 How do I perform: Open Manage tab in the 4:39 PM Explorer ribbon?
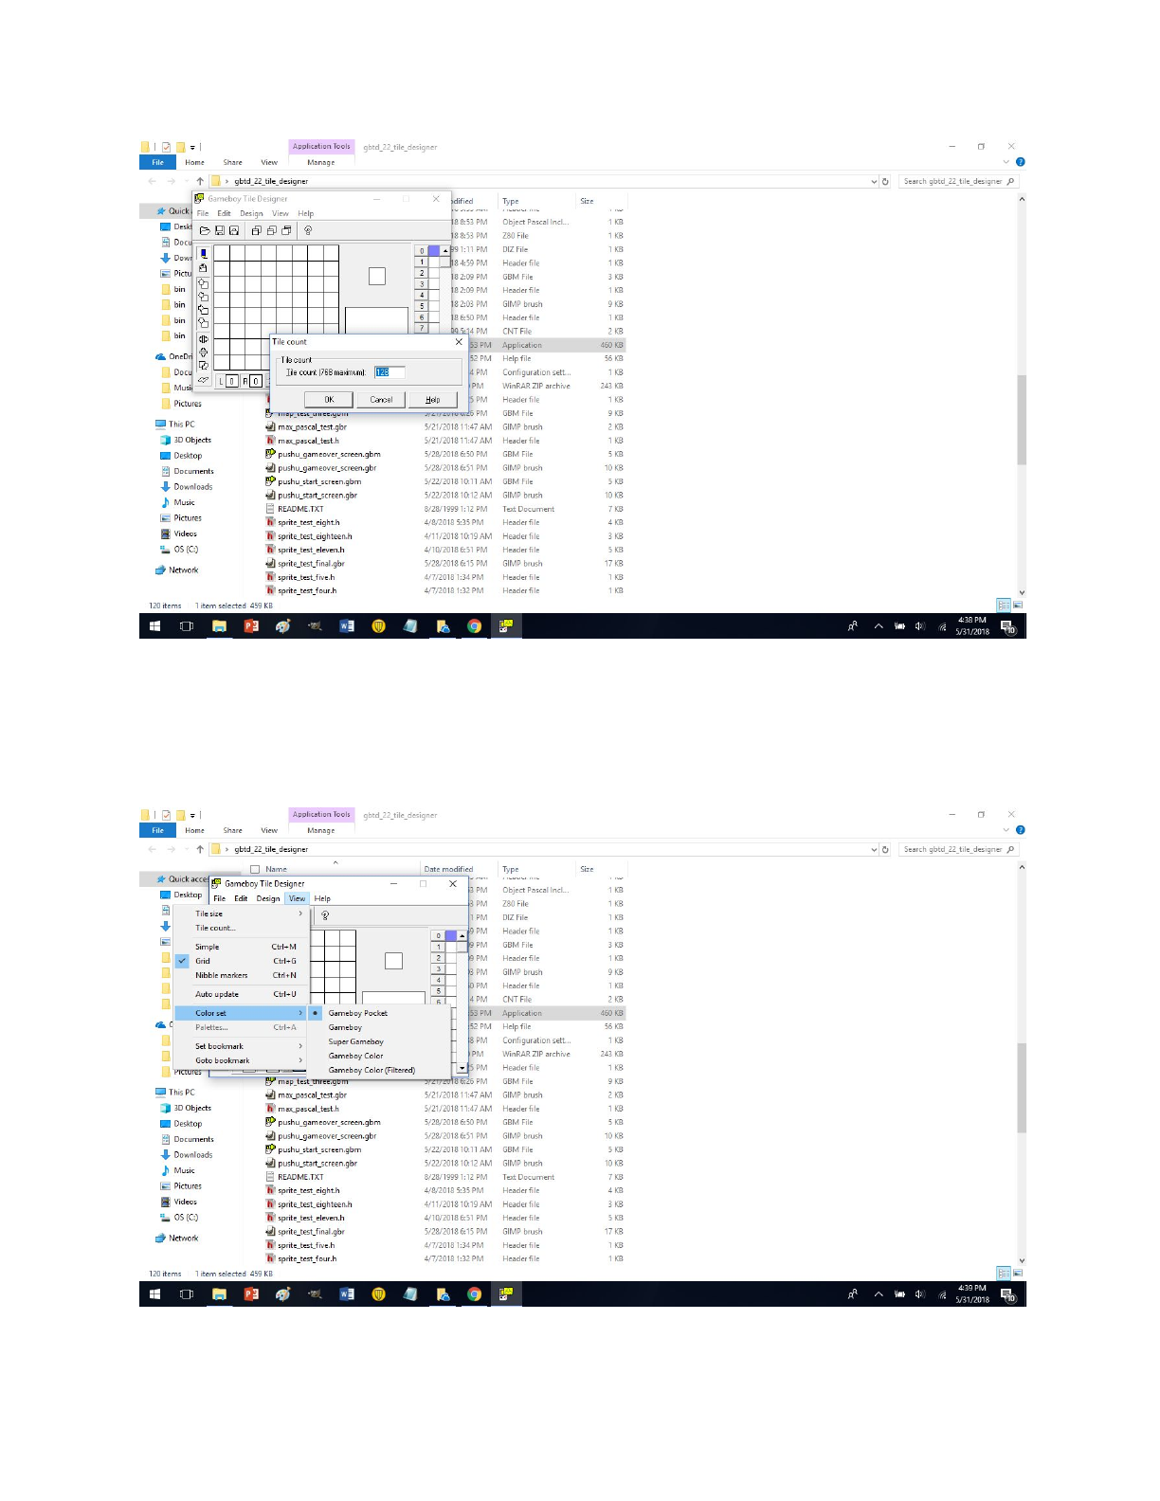click(x=320, y=830)
